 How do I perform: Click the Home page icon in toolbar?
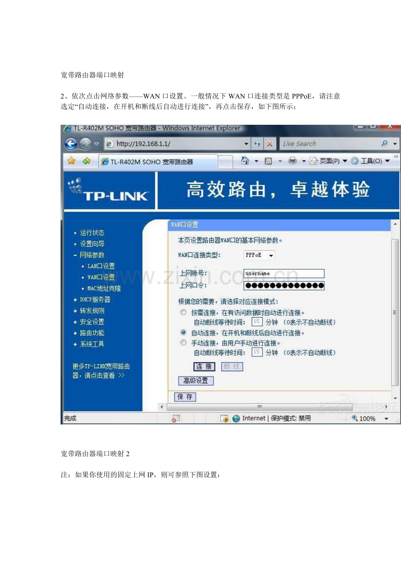click(x=245, y=161)
